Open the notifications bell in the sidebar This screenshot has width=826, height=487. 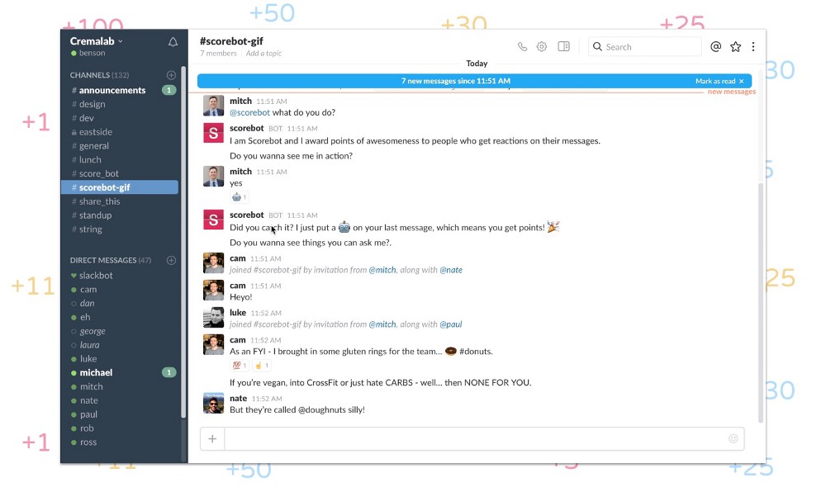tap(173, 42)
